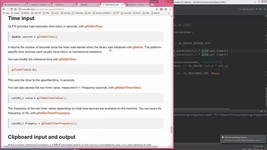267x150 pixels.
Task: Click glfwGetTimerFrequency in freqency code block
Action: click(57, 123)
